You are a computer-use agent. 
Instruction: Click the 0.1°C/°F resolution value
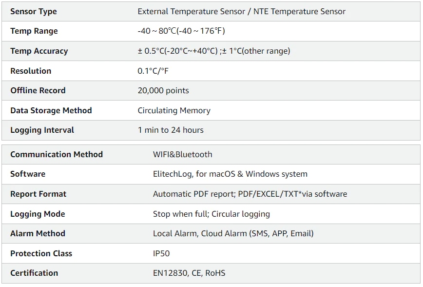click(x=153, y=71)
